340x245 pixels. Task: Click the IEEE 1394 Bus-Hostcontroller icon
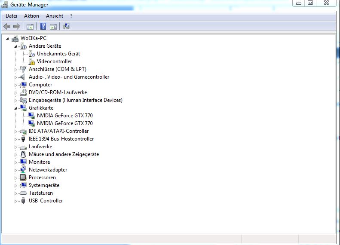(23, 139)
